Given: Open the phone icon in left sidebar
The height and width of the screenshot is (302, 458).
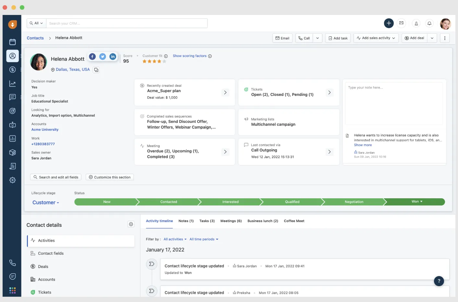Looking at the screenshot, I should tap(12, 263).
